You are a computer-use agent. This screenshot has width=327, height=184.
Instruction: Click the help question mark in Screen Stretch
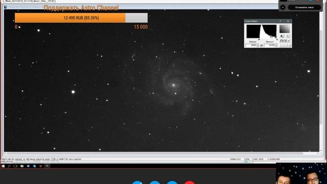click(x=281, y=21)
